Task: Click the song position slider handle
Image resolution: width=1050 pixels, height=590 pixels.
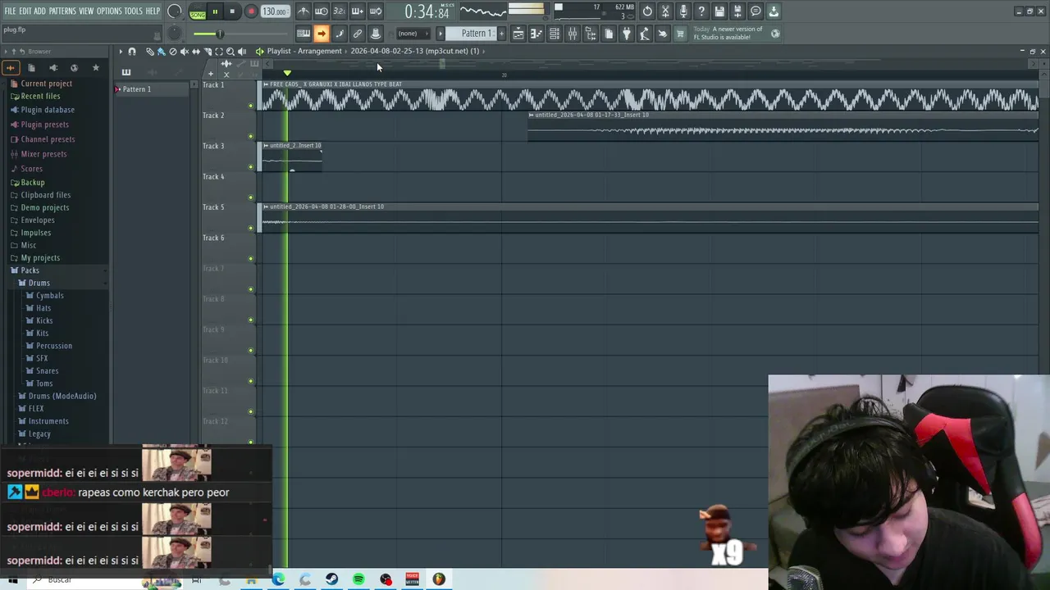Action: [219, 34]
